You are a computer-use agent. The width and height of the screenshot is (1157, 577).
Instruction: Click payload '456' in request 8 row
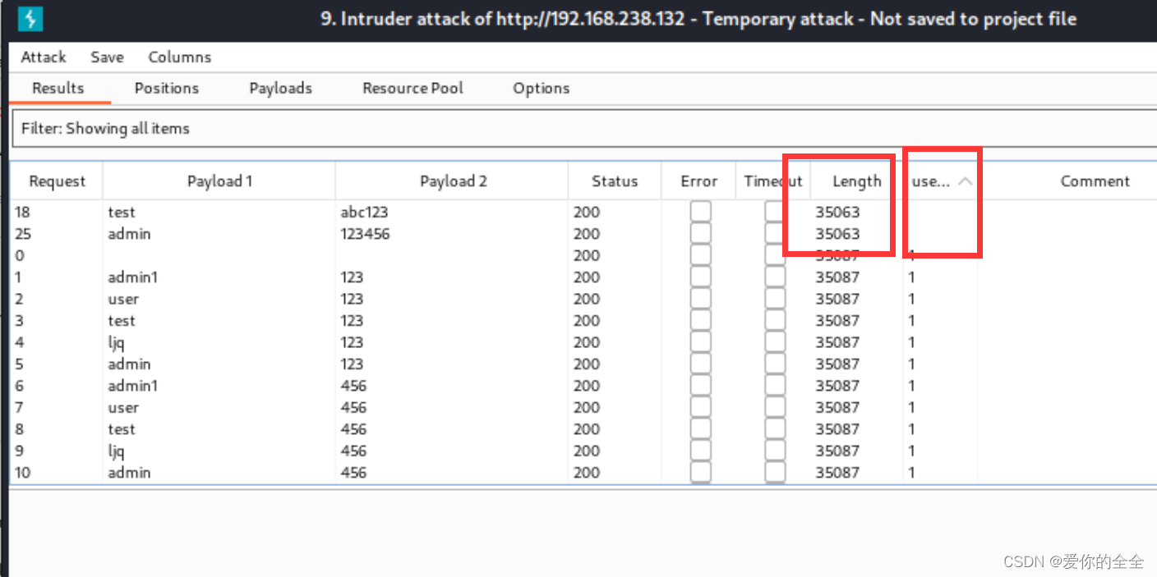[353, 429]
